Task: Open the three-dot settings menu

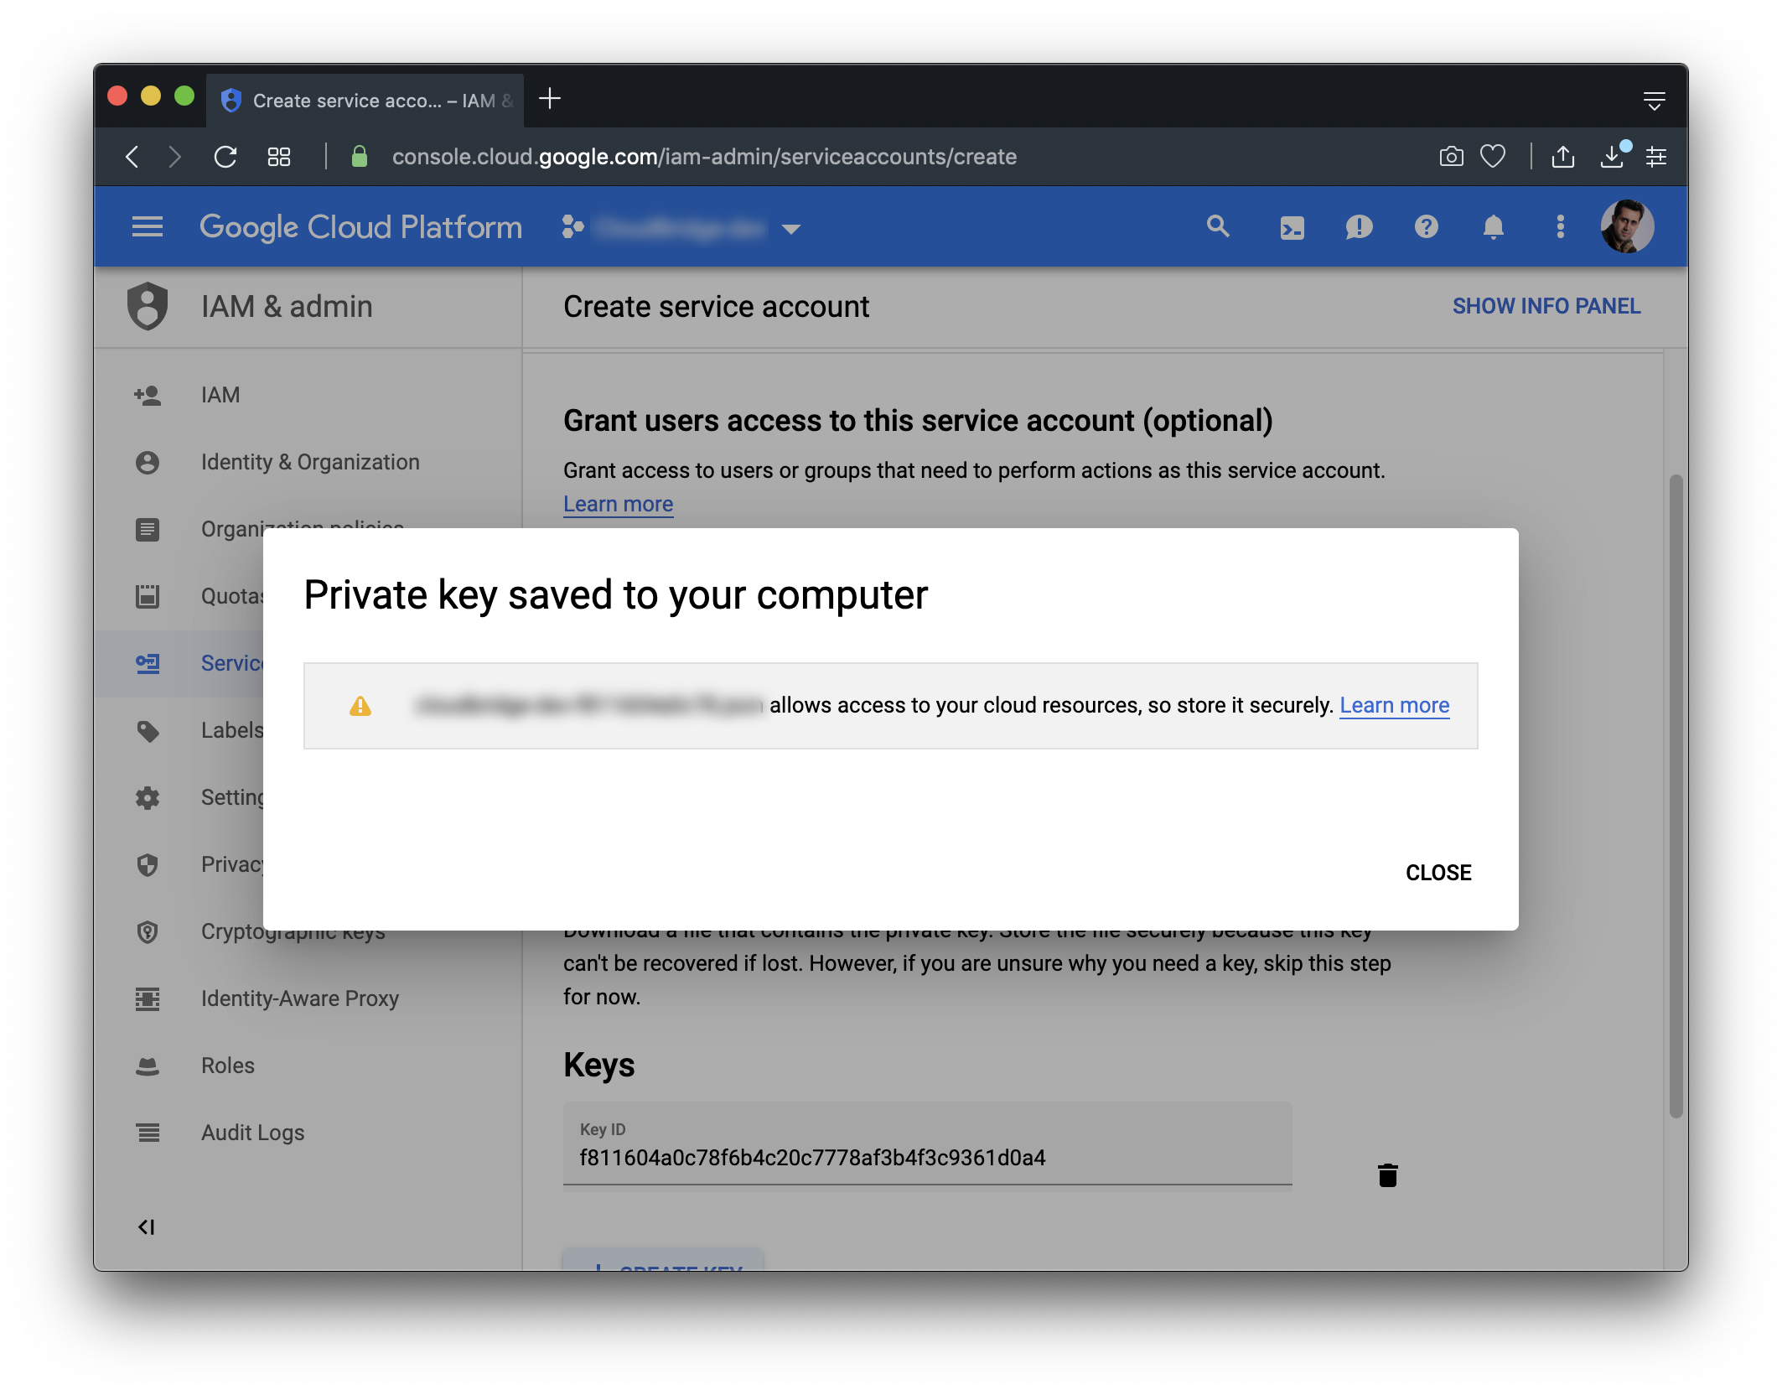Action: tap(1560, 226)
